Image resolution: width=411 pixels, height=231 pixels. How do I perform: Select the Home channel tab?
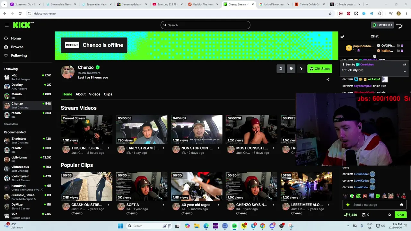click(67, 94)
